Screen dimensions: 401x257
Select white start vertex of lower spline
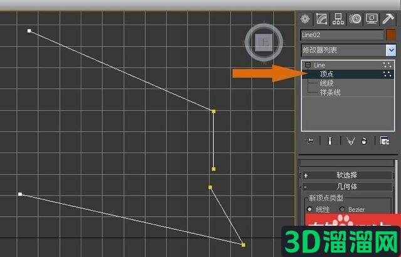pos(20,194)
